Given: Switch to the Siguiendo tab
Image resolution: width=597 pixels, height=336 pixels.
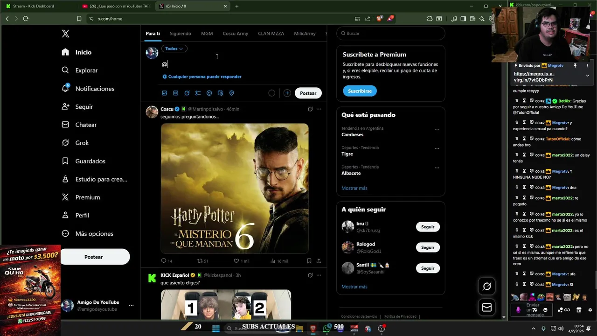Looking at the screenshot, I should click(180, 34).
